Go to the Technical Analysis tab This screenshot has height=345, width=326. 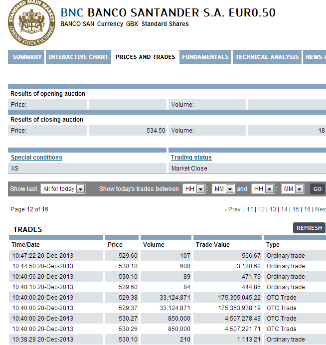(267, 57)
